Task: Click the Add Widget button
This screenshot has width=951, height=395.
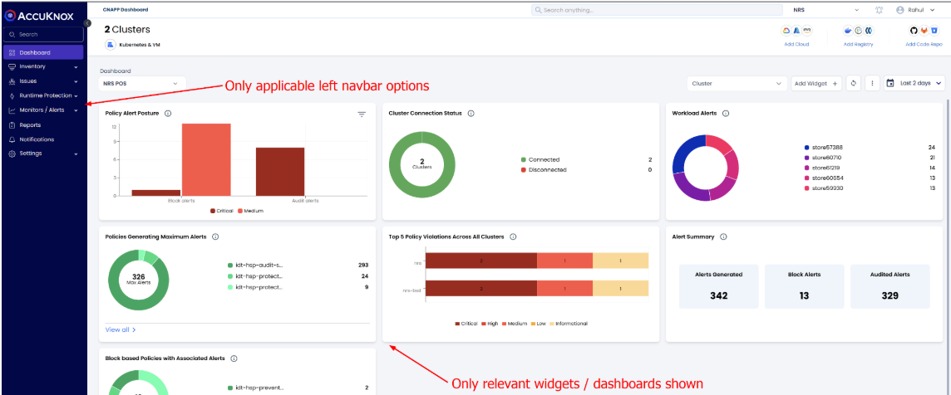Action: coord(815,83)
